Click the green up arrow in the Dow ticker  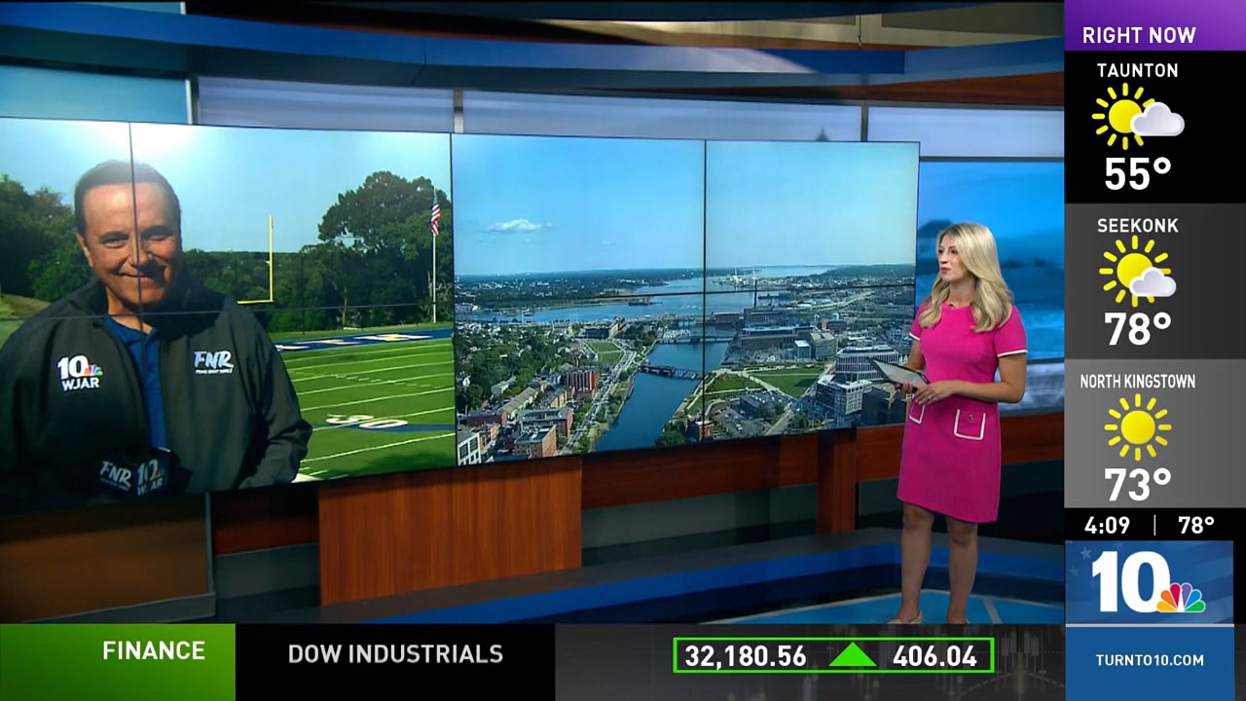click(x=852, y=655)
